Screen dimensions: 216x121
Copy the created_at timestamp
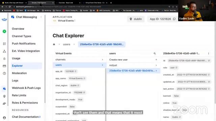209,75
